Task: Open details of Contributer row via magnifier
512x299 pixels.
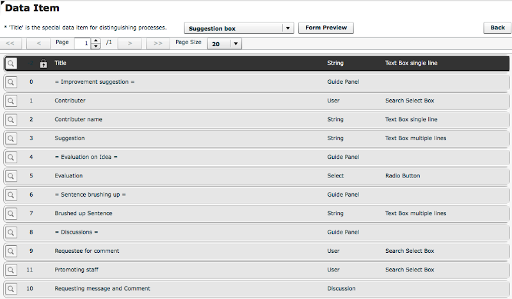Action: (x=12, y=101)
